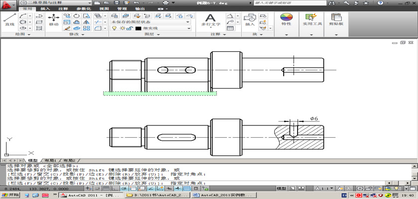This screenshot has width=418, height=199.
Task: Open the 布局1 layout tab
Action: point(51,161)
